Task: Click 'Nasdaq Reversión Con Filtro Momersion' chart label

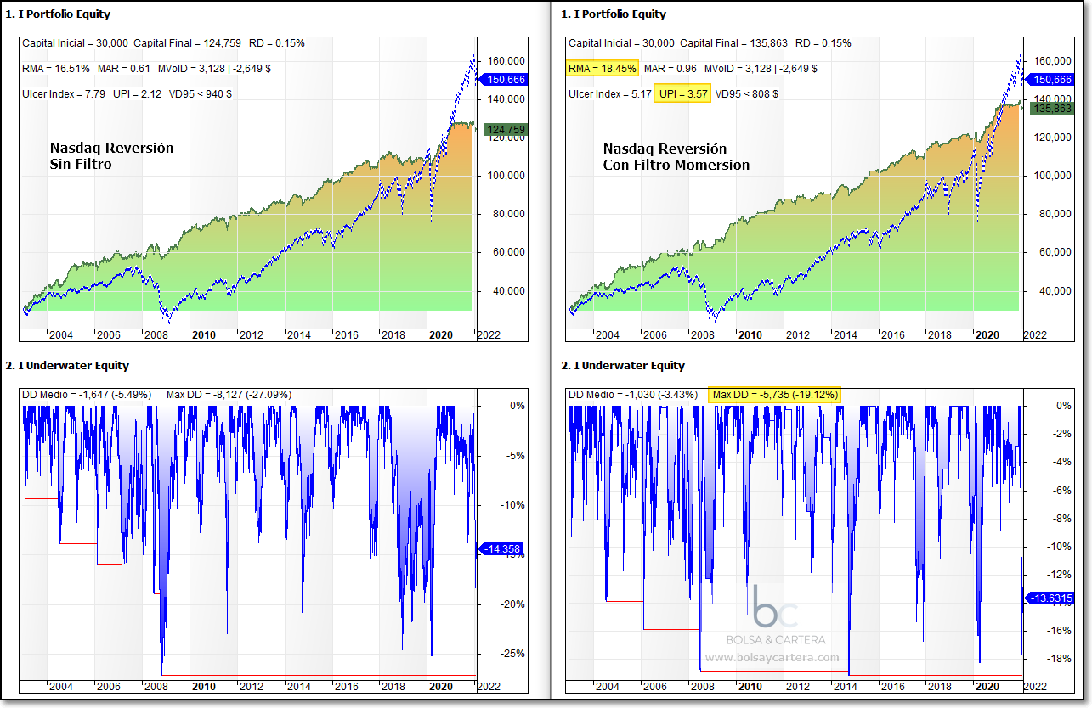Action: 676,156
